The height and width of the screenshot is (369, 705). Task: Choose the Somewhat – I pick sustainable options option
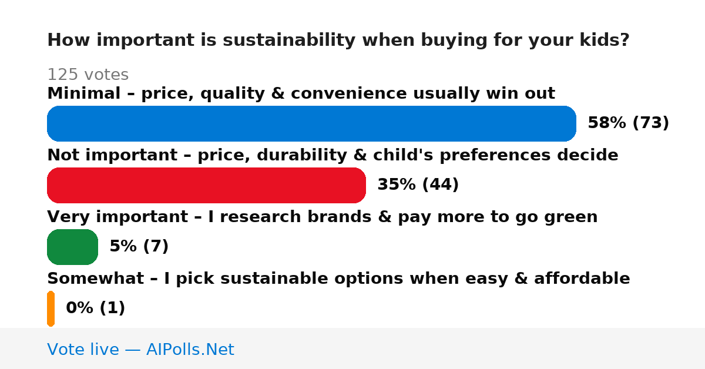[338, 279]
